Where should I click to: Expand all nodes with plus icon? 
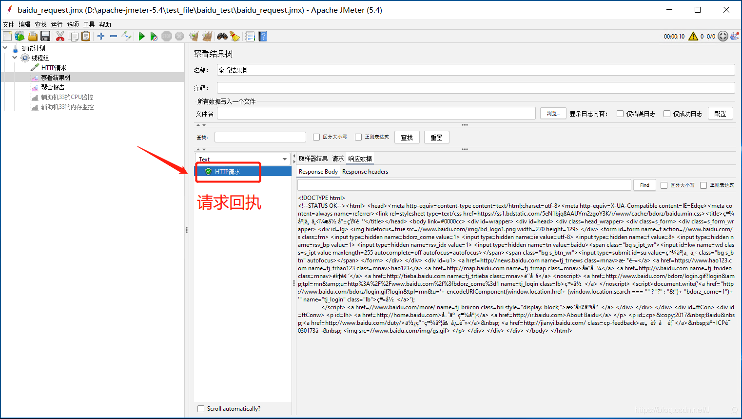point(101,36)
